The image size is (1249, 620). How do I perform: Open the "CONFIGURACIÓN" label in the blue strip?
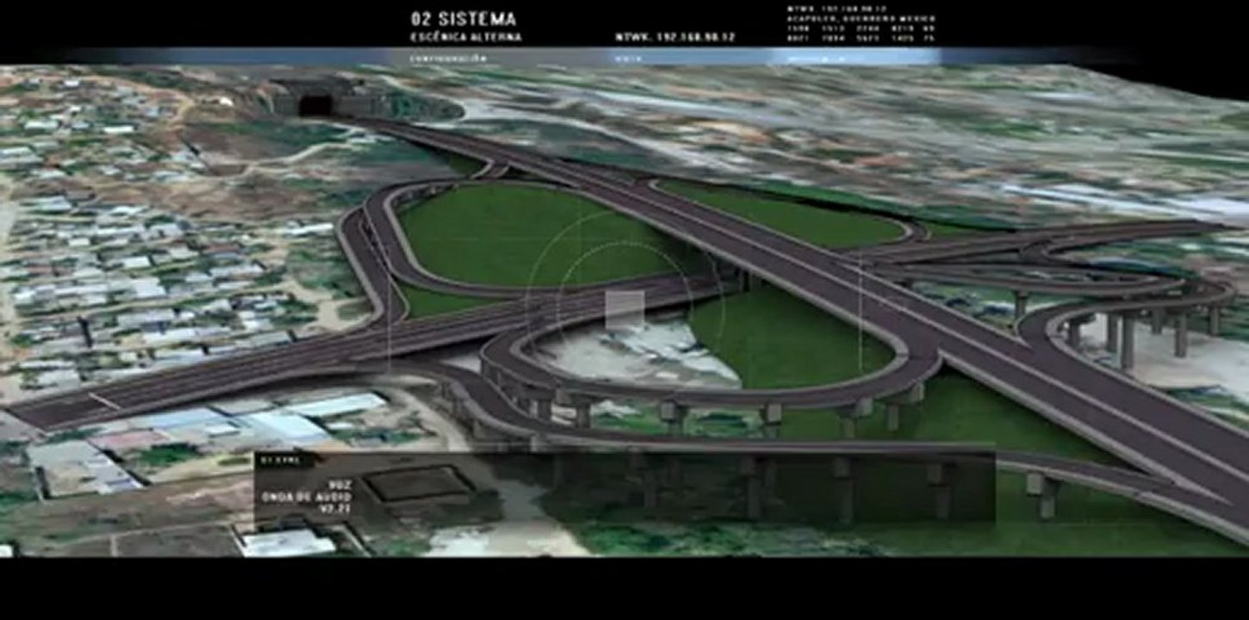[x=449, y=59]
